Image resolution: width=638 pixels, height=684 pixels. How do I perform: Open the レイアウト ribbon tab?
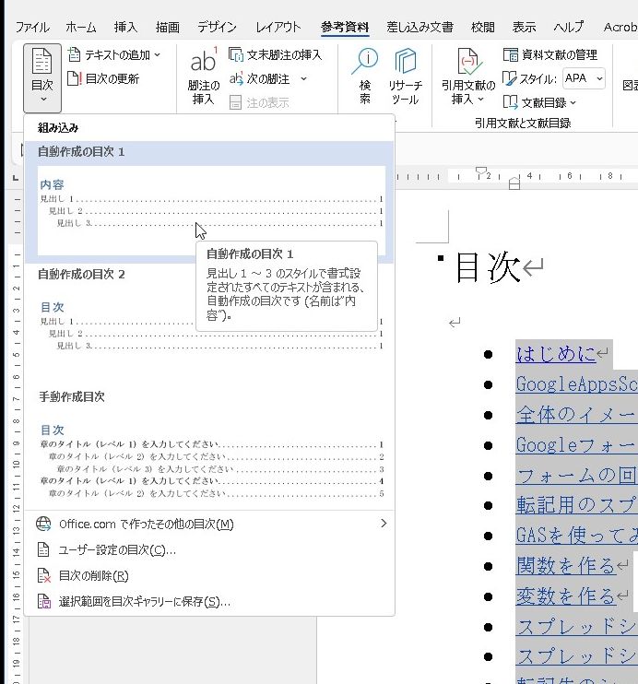278,28
